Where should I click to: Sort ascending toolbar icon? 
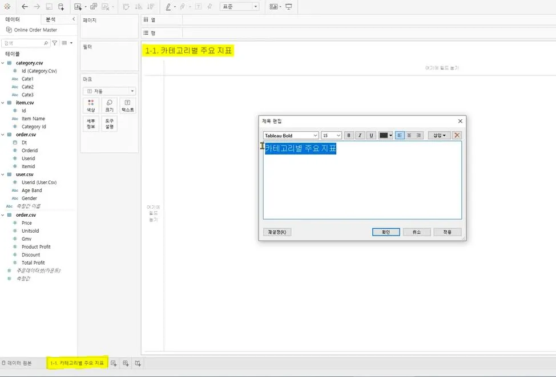139,7
